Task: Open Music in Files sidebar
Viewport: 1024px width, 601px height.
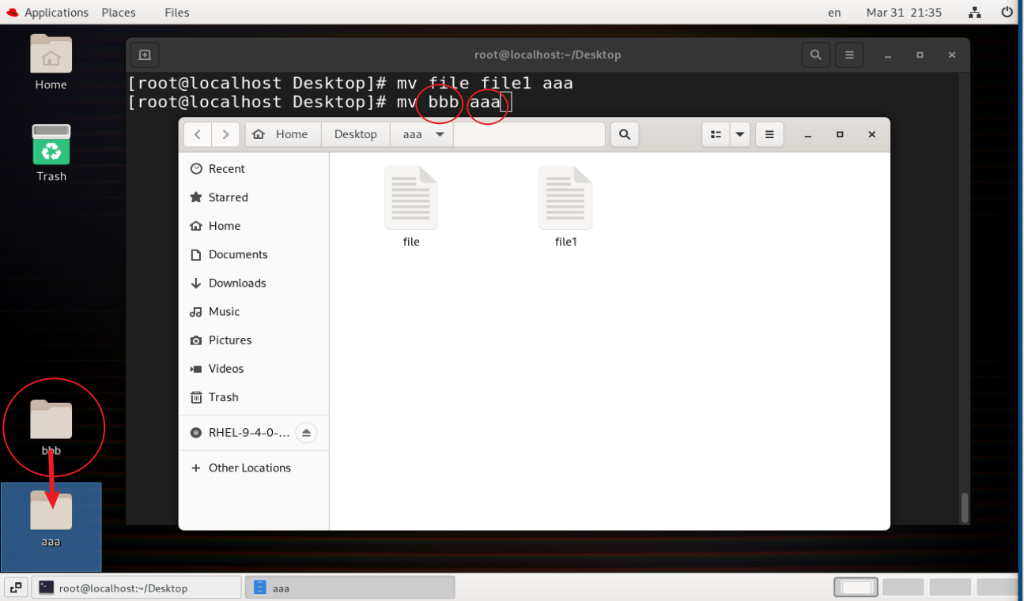Action: [x=254, y=312]
